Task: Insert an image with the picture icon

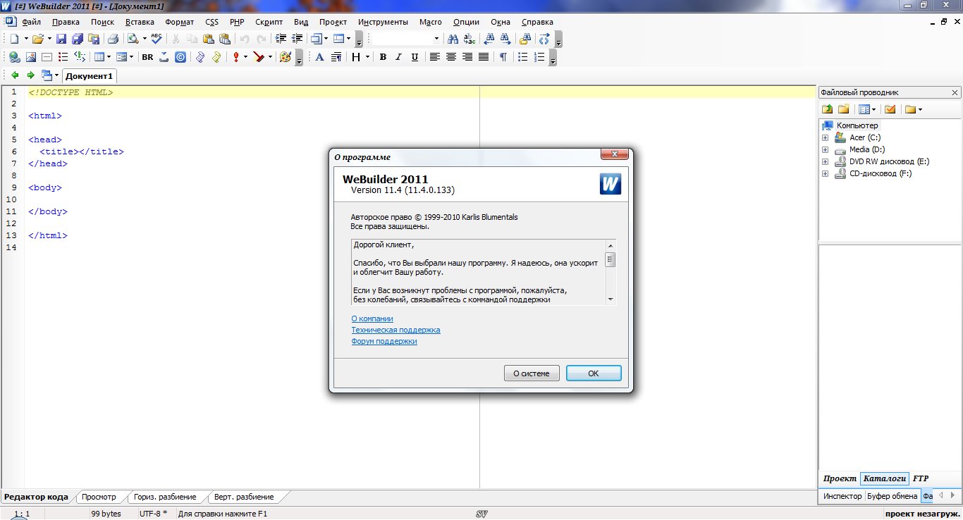Action: point(31,57)
